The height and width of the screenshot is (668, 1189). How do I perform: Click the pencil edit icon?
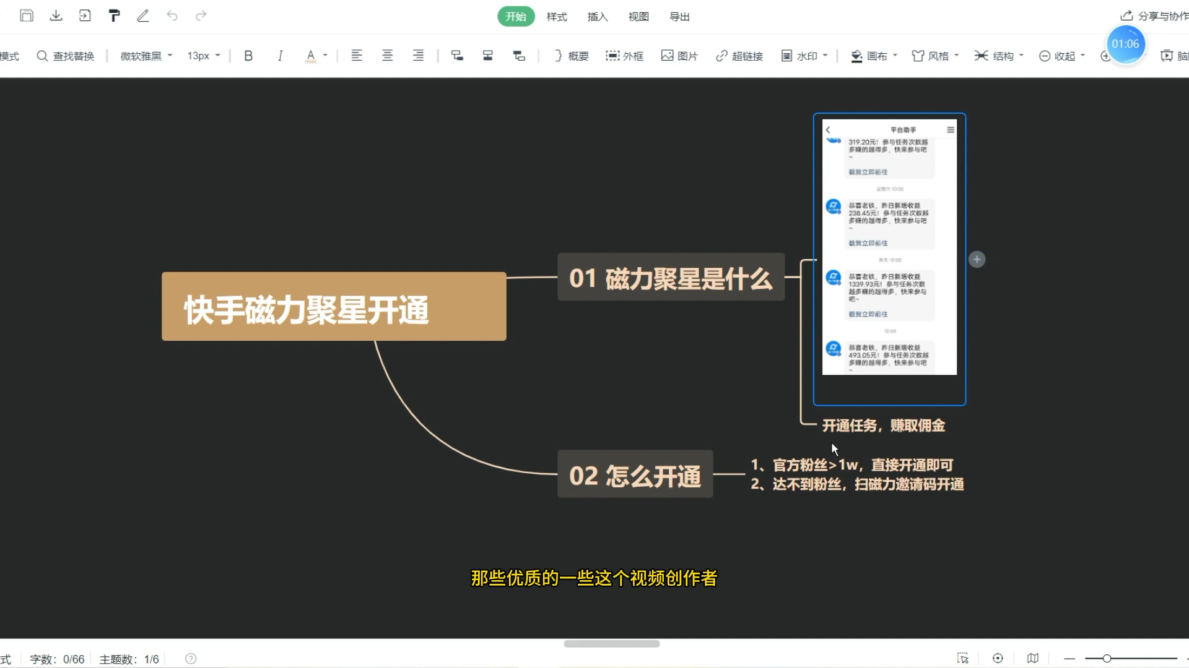(143, 15)
